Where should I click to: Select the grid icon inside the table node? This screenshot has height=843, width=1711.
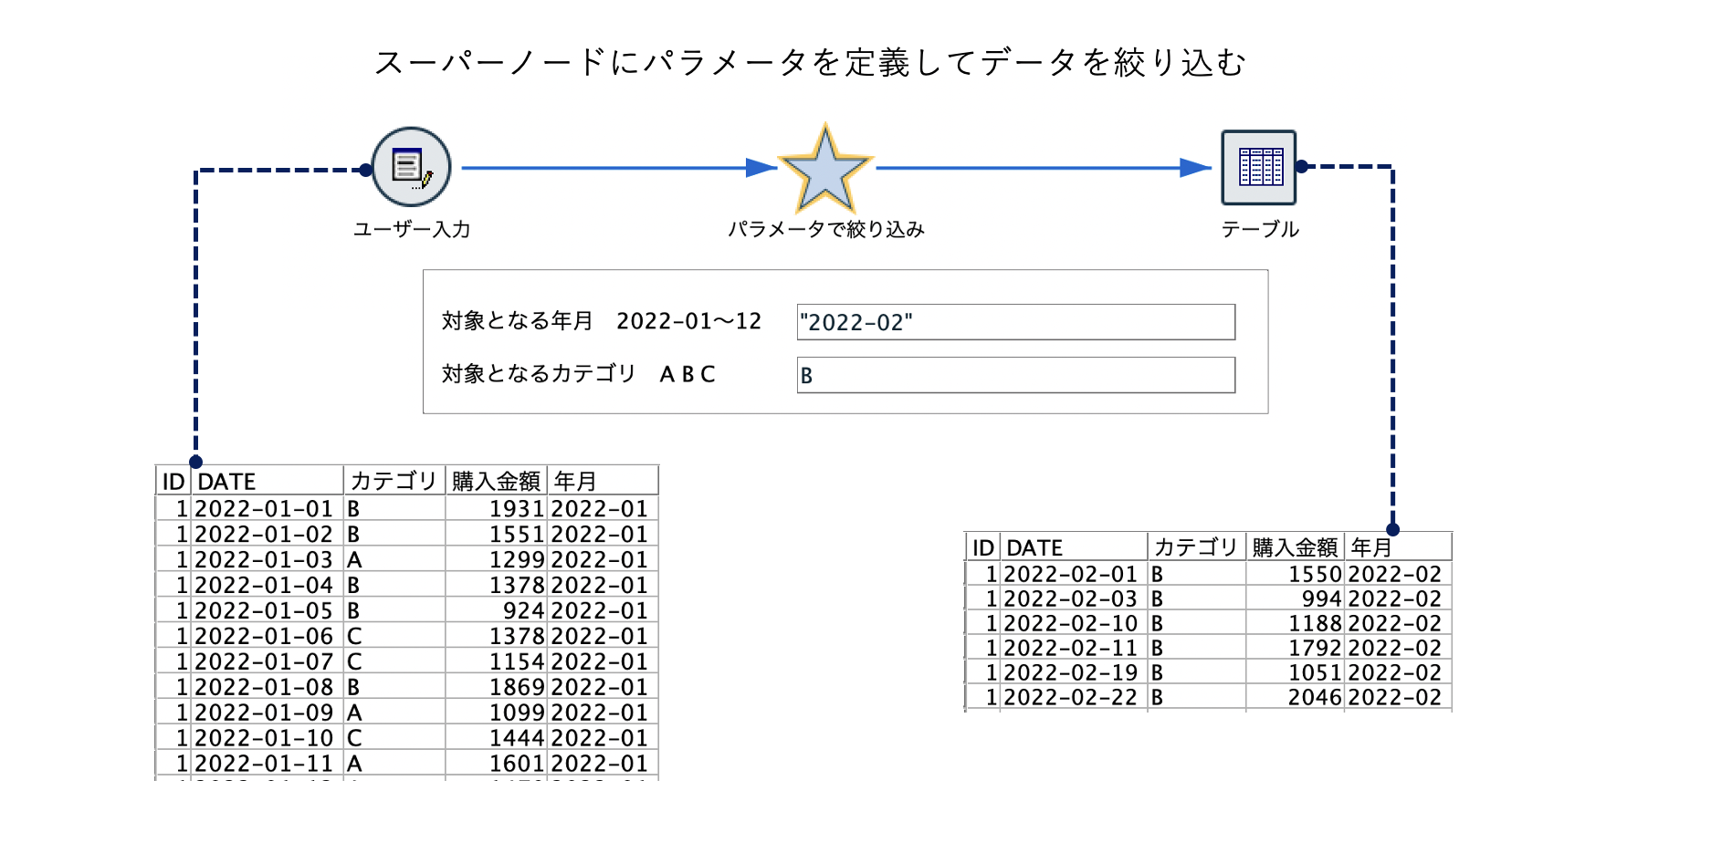[x=1260, y=169]
